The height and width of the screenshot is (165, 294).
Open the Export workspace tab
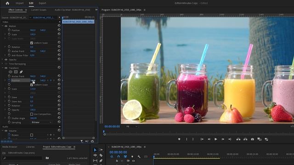[x=42, y=3]
